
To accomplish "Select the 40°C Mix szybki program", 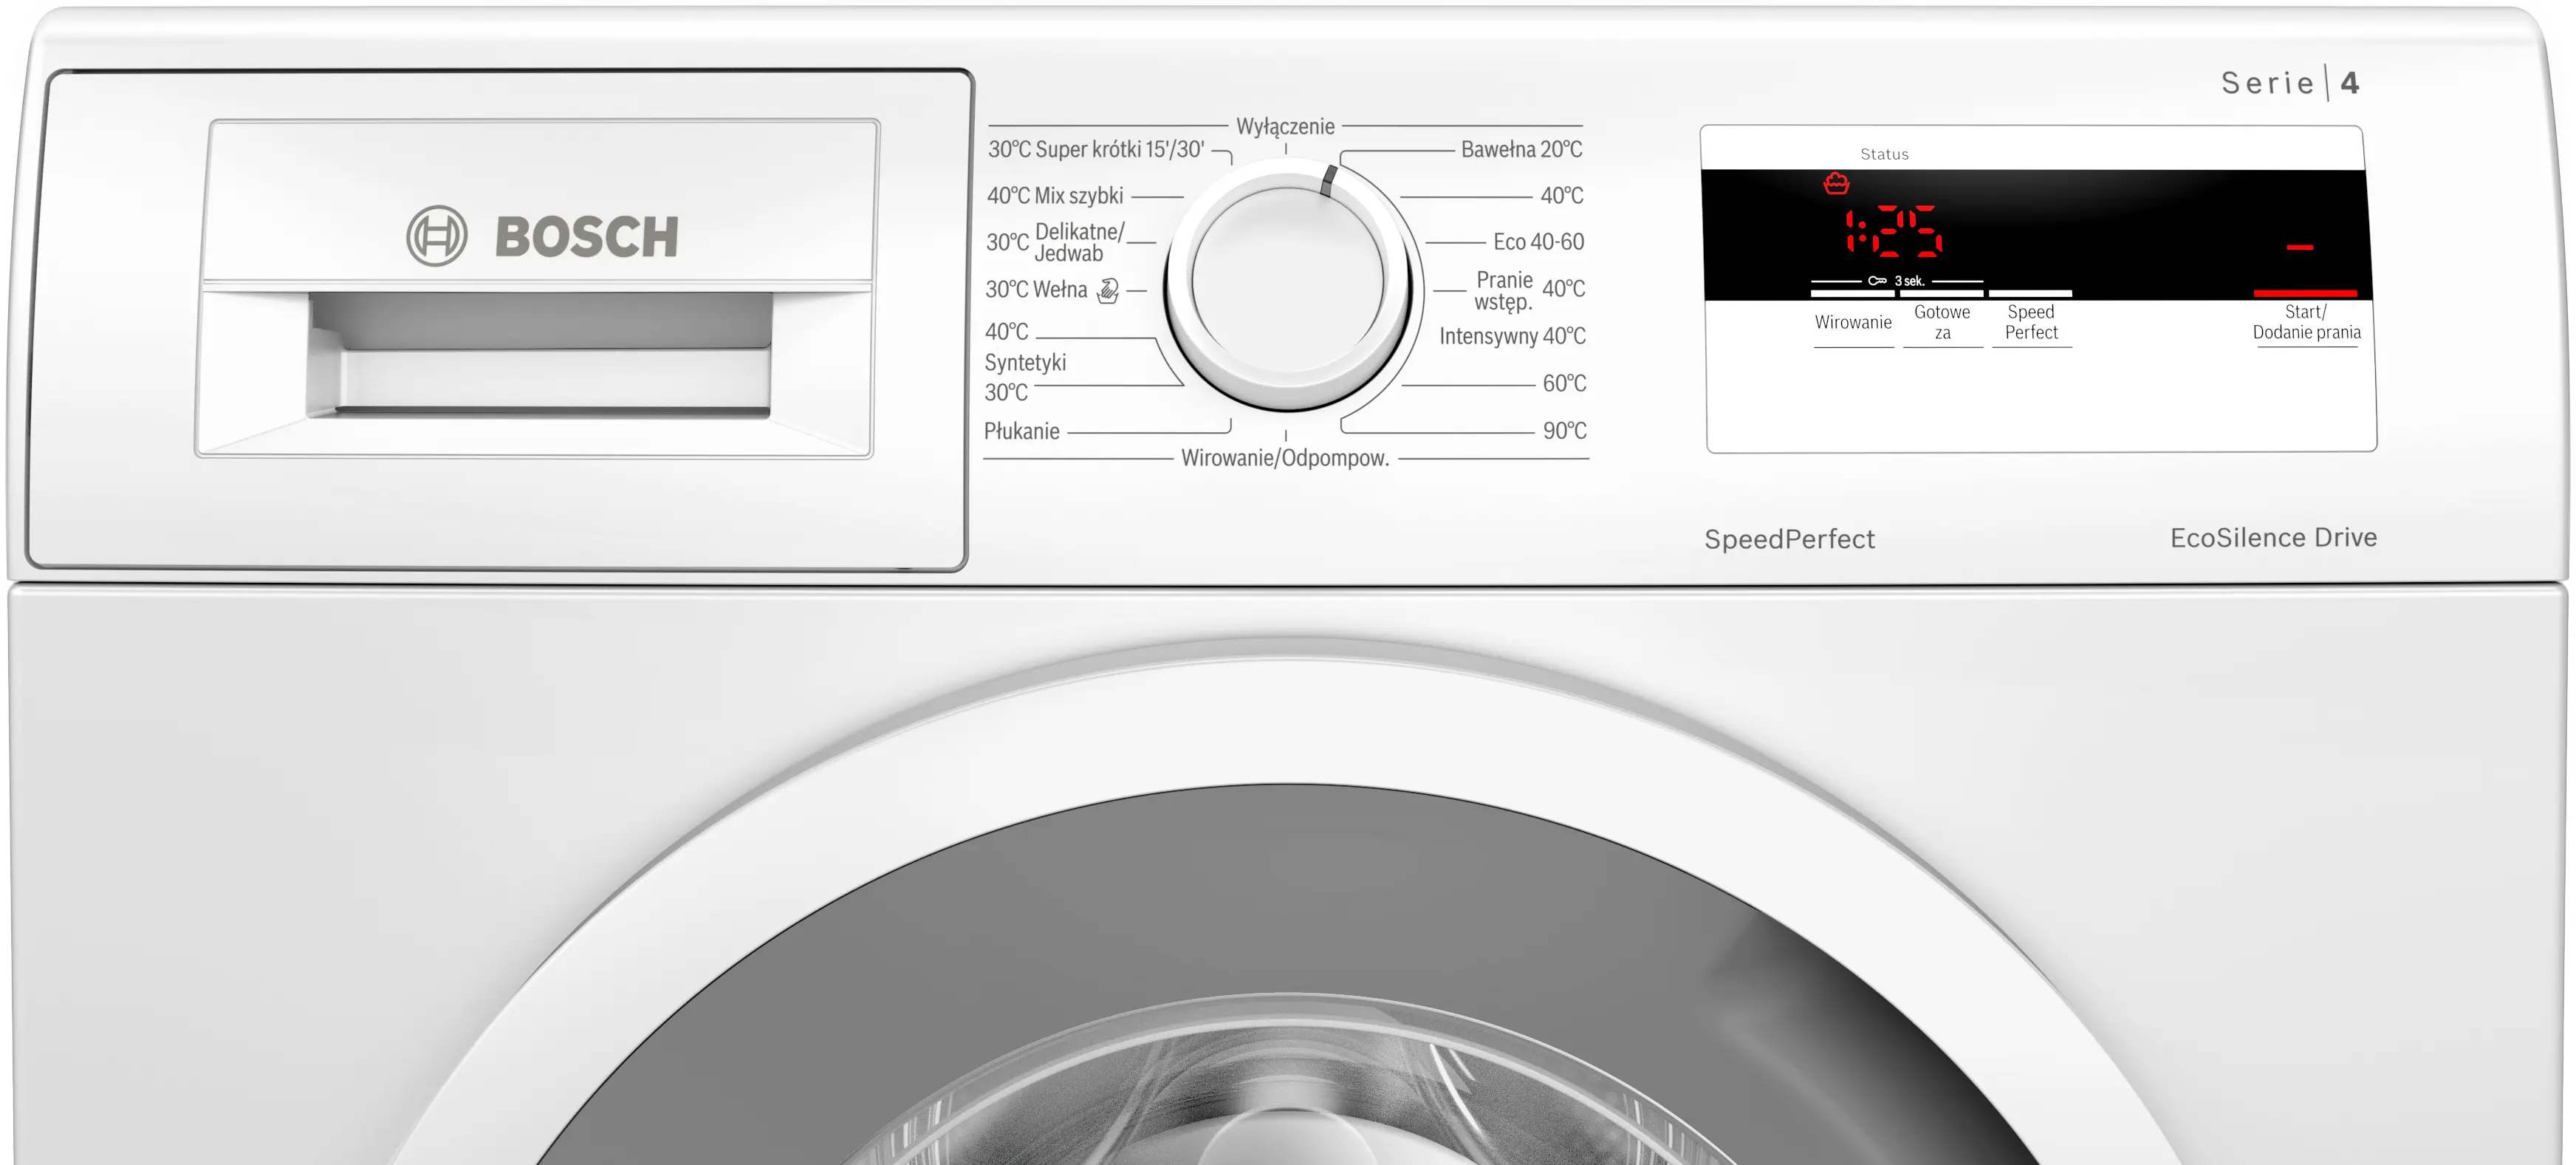I will coord(1055,196).
